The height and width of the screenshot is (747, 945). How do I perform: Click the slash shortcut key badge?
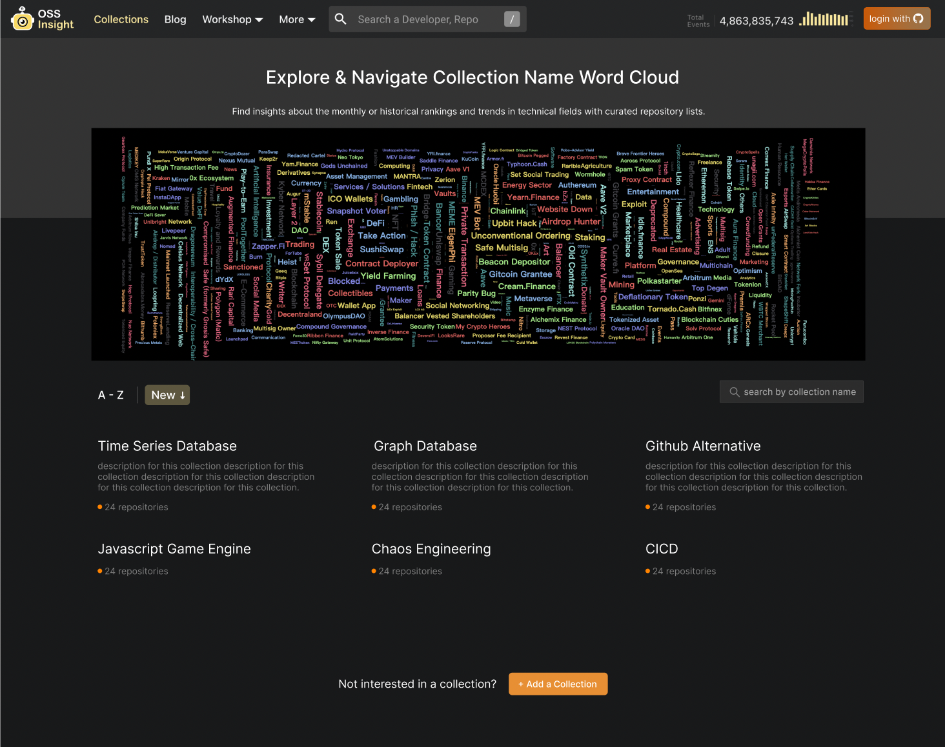(512, 19)
